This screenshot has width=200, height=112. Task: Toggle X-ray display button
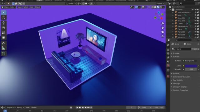coord(149,7)
